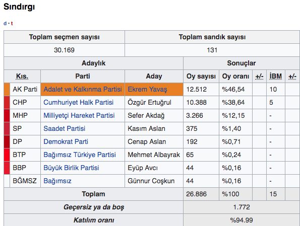
Task: Click AK Parti's İBM seat count 10
Action: pyautogui.click(x=273, y=89)
